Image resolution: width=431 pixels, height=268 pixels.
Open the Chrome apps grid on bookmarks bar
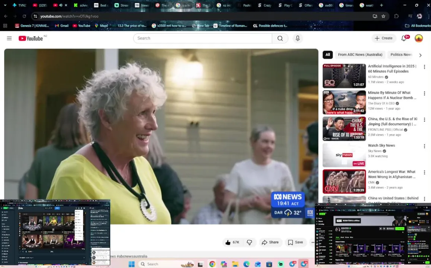pos(5,26)
